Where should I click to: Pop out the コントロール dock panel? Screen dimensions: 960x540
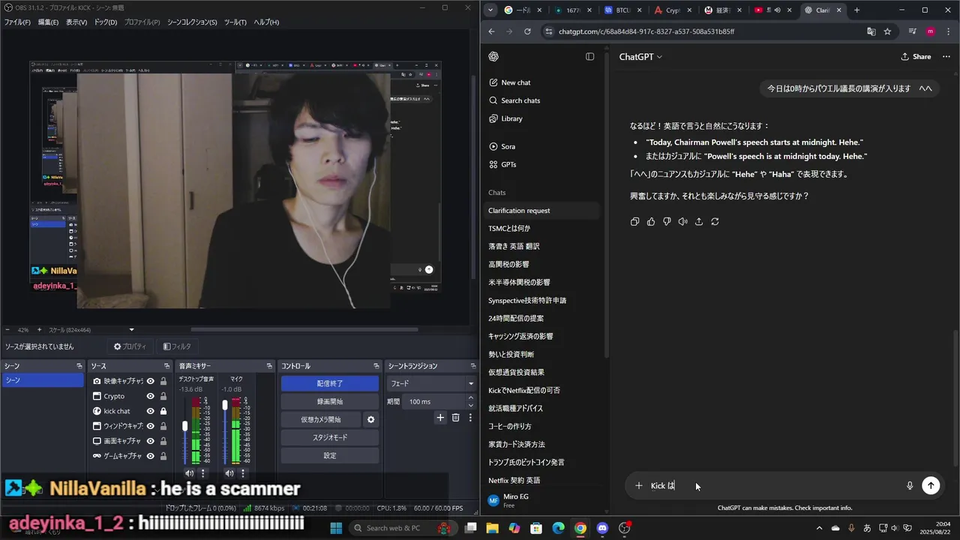click(376, 366)
